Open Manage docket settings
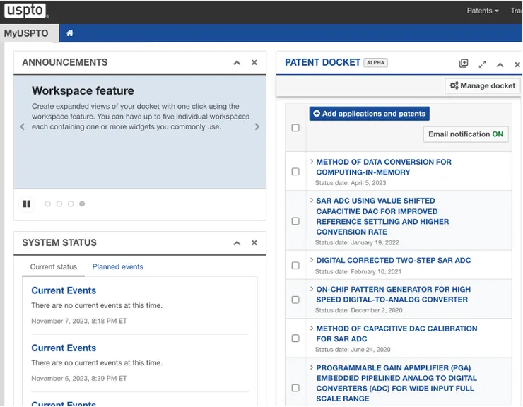The image size is (523, 407). point(483,85)
